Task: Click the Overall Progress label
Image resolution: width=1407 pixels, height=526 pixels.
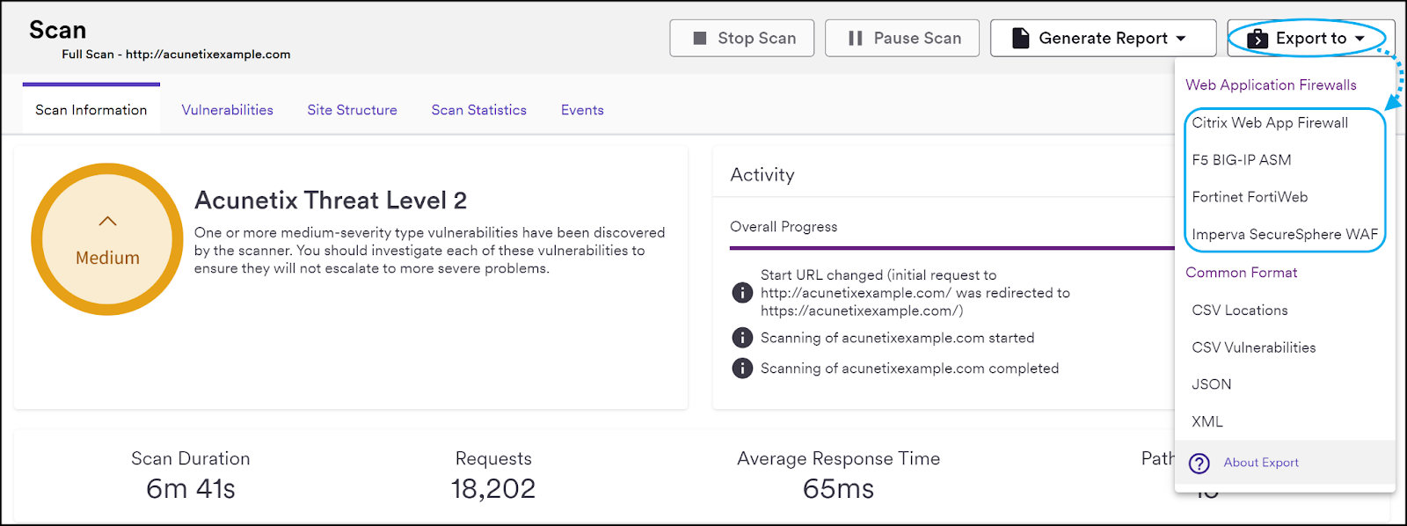Action: tap(784, 227)
